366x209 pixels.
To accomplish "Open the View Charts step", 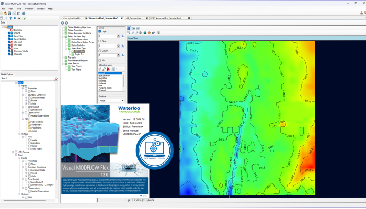I will (x=76, y=66).
